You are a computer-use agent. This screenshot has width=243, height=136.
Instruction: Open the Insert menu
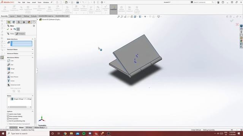pyautogui.click(x=34, y=2)
